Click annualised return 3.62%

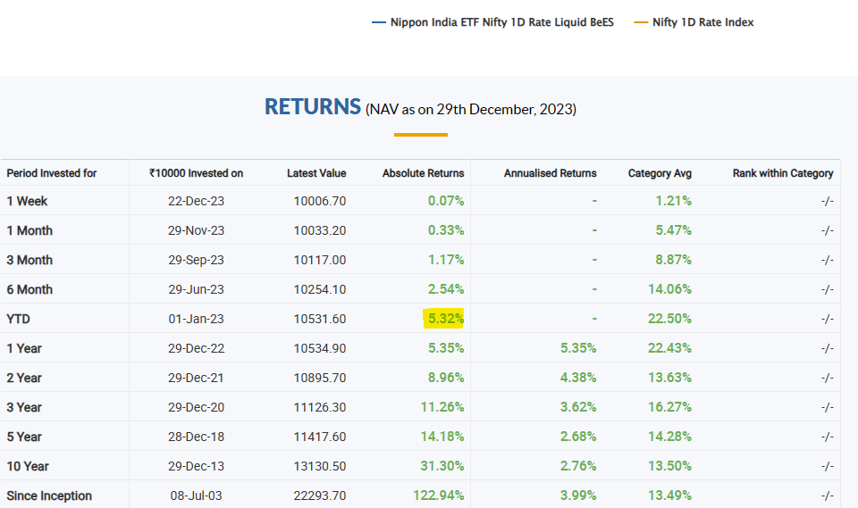578,408
